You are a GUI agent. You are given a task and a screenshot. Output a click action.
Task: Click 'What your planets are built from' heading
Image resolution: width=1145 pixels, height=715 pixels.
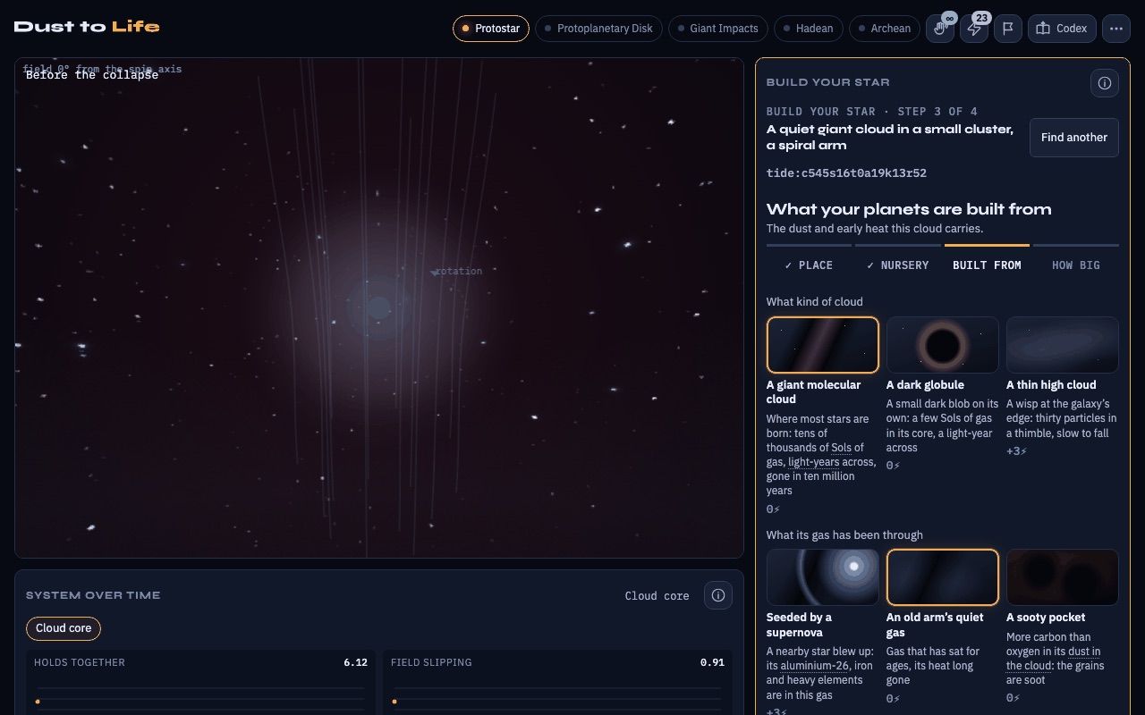[909, 209]
